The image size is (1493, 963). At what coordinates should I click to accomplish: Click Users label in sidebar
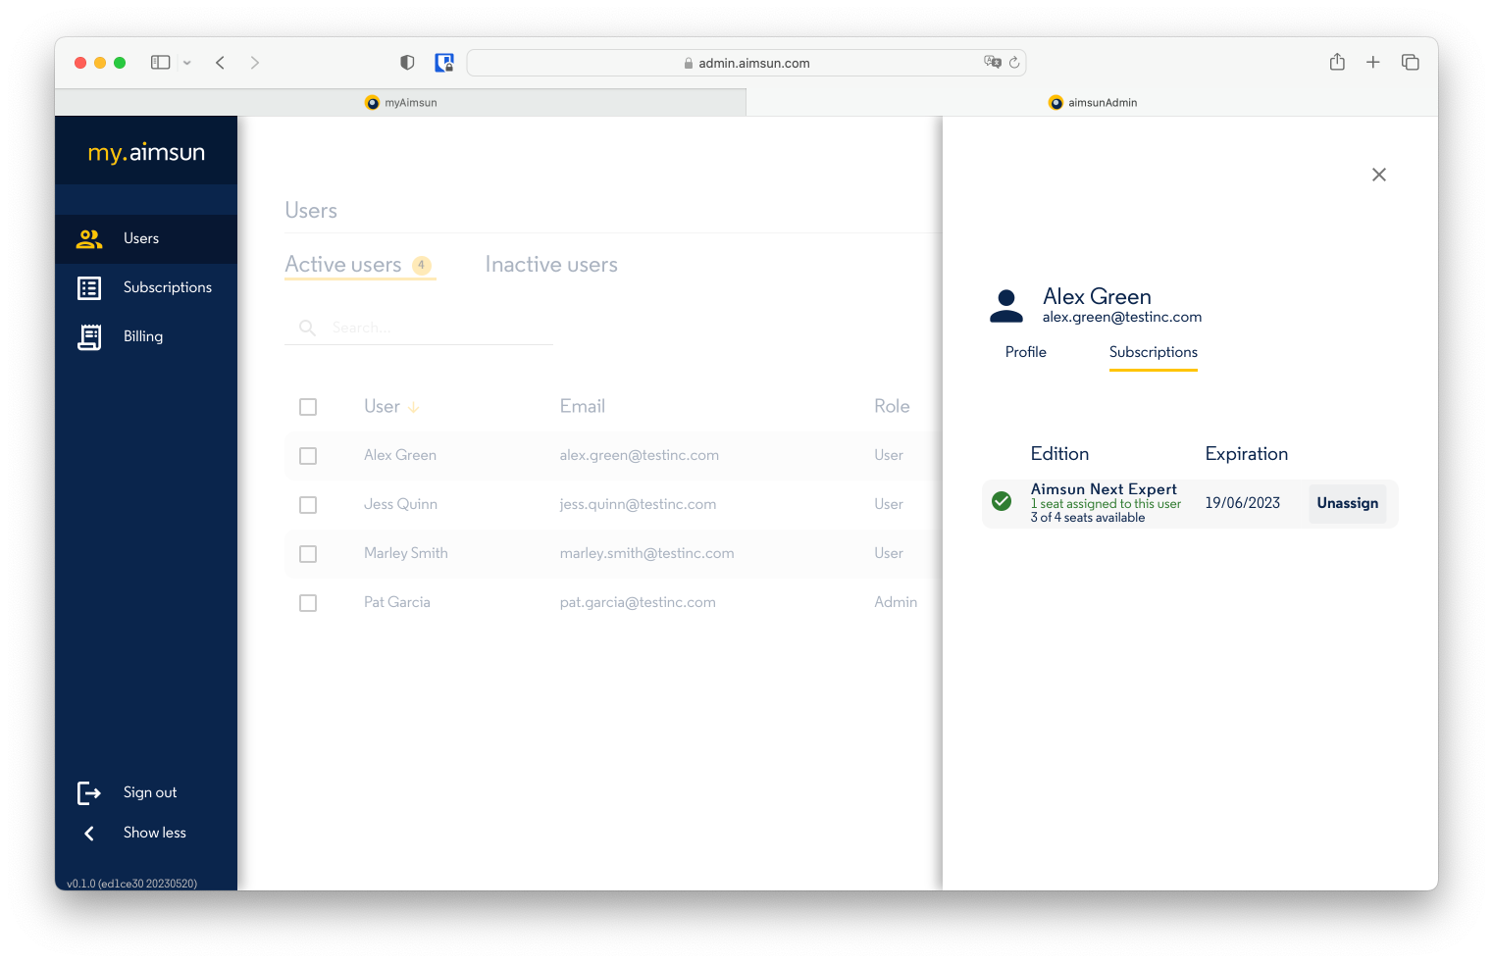pos(141,238)
